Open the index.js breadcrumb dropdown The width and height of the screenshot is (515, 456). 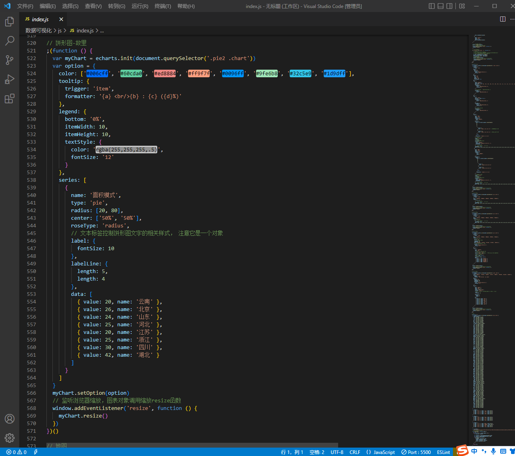[82, 30]
